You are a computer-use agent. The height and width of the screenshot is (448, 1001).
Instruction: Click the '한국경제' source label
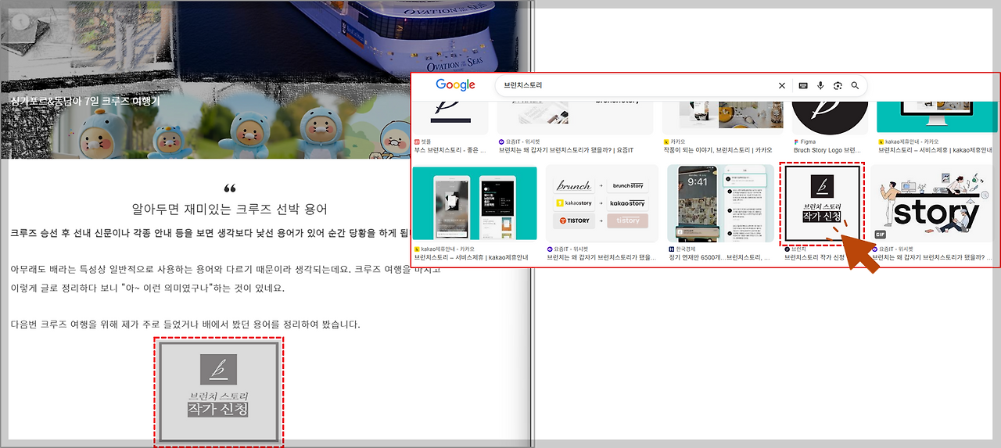[x=687, y=249]
